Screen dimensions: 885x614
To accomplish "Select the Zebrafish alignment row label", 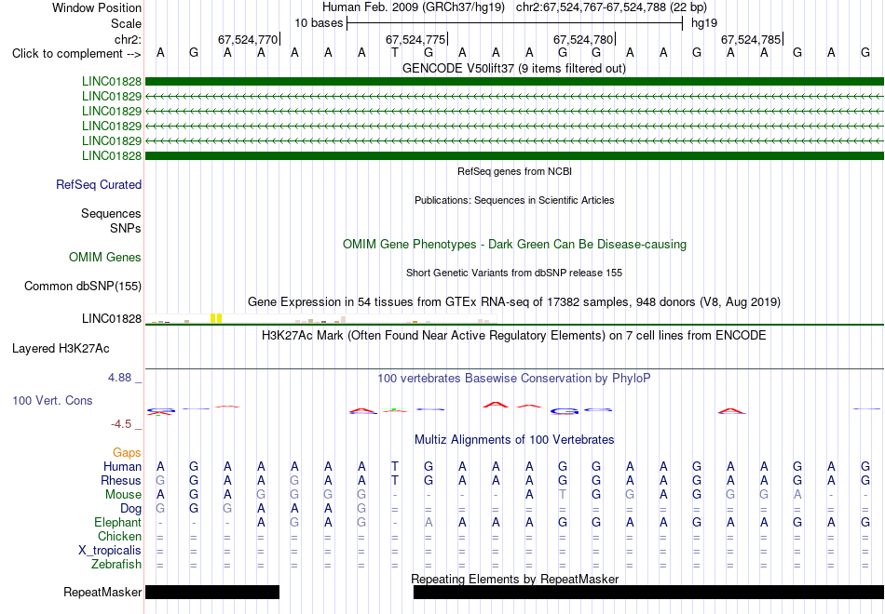I will 116,565.
